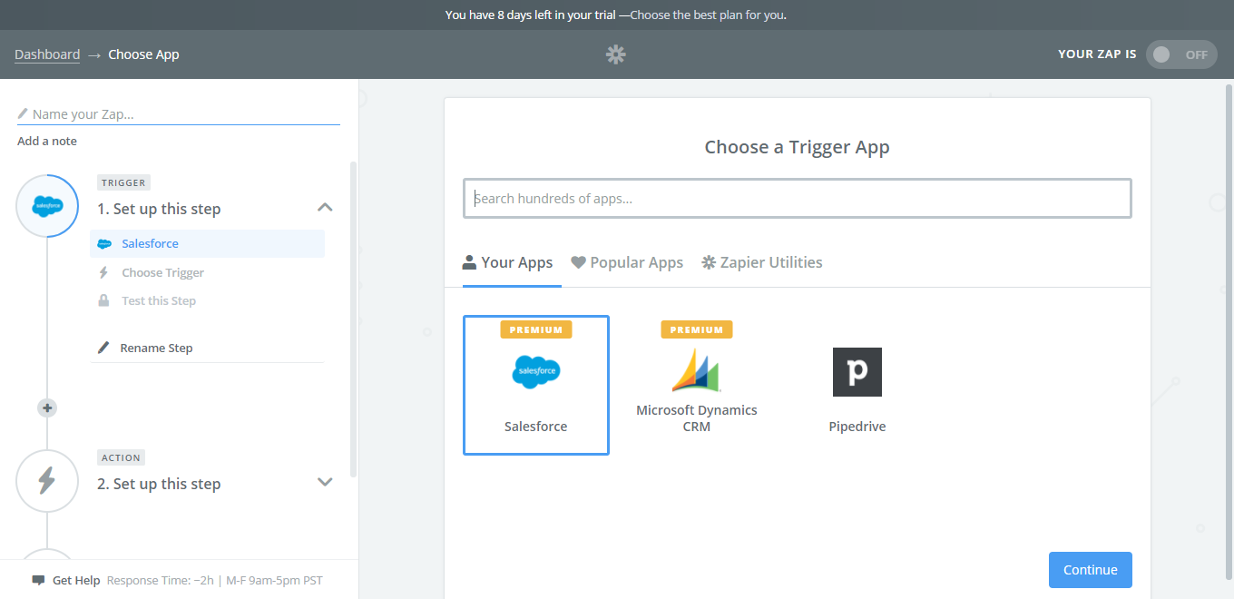Image resolution: width=1234 pixels, height=599 pixels.
Task: Switch to the Popular Apps tab
Action: coord(627,262)
